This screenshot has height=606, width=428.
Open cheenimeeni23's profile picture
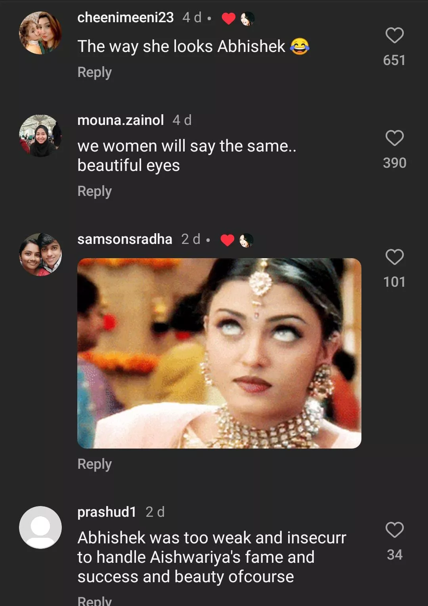tap(40, 33)
